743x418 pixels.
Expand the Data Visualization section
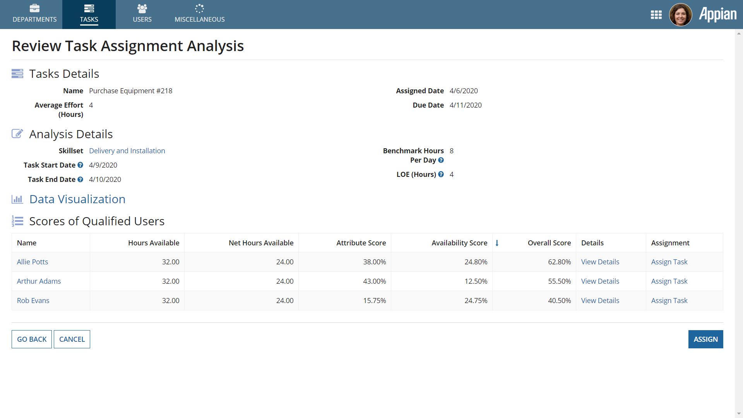tap(77, 199)
